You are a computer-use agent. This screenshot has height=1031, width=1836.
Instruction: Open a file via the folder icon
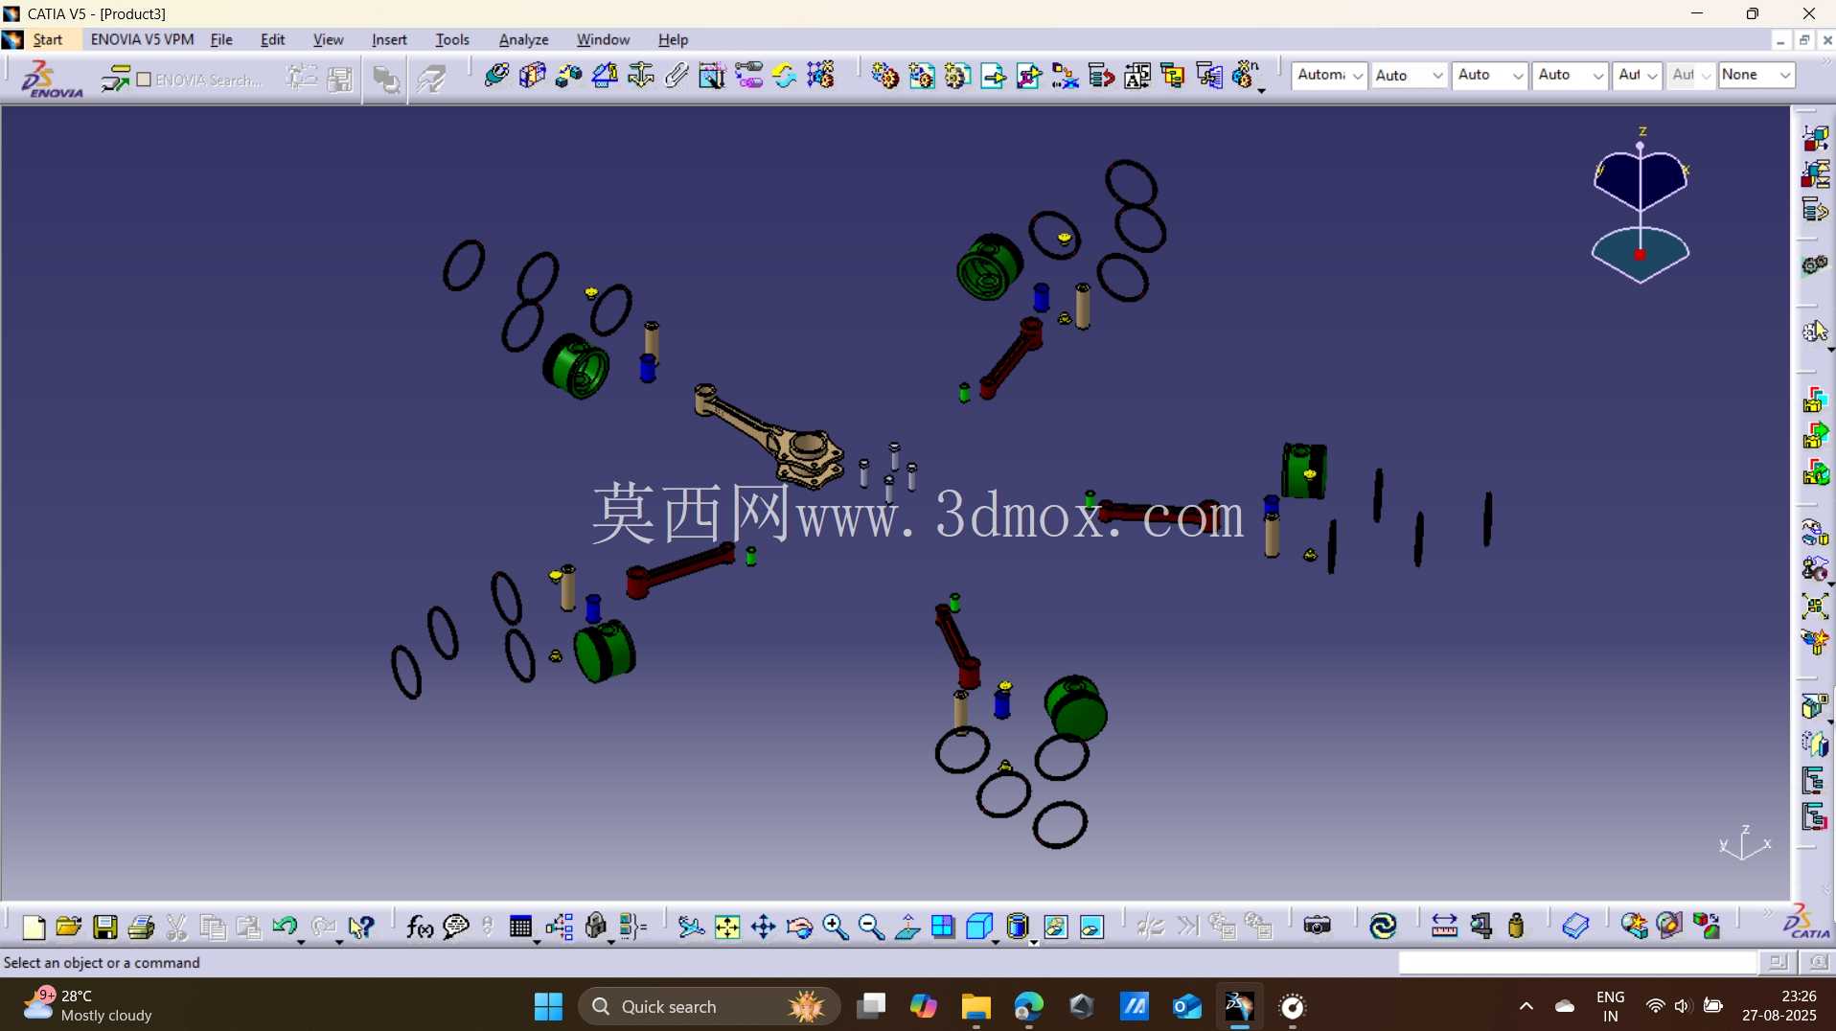point(68,927)
